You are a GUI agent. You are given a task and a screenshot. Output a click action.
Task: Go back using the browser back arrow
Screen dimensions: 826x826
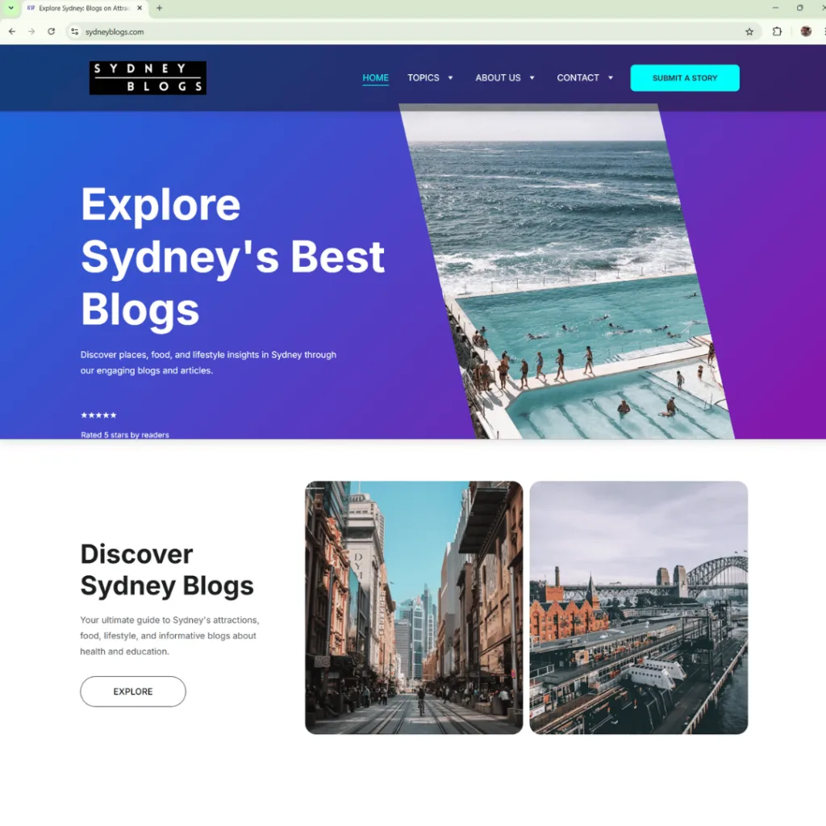point(12,31)
